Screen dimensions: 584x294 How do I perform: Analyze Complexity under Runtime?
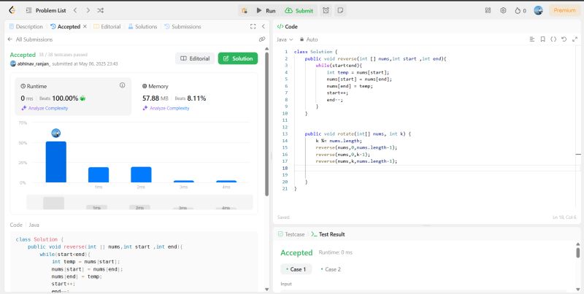[45, 108]
